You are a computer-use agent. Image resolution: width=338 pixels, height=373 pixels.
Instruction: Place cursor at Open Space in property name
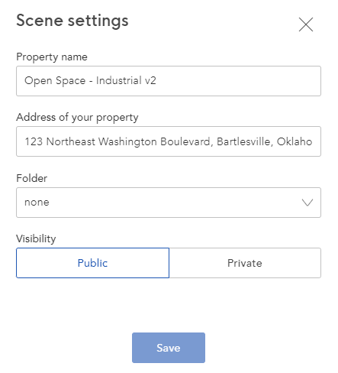pyautogui.click(x=55, y=81)
